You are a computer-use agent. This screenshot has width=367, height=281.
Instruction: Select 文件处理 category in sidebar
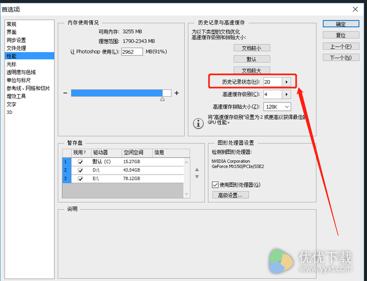click(16, 48)
